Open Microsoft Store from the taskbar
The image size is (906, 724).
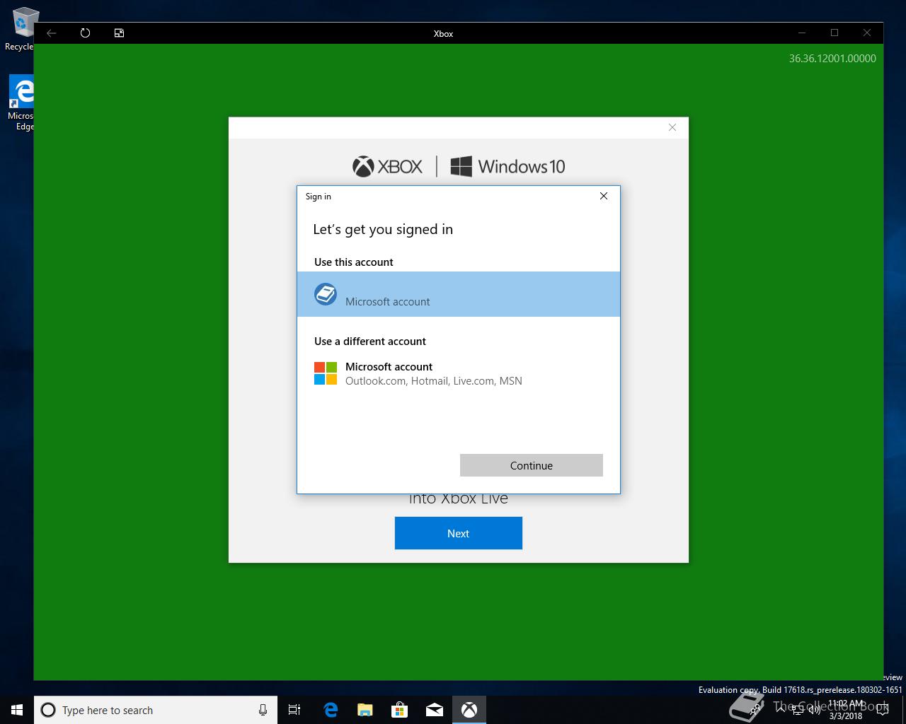(399, 710)
